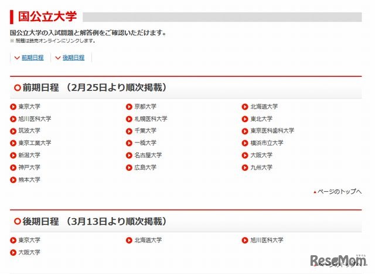Click the arrow icon beside 東京工業大学

(13, 143)
